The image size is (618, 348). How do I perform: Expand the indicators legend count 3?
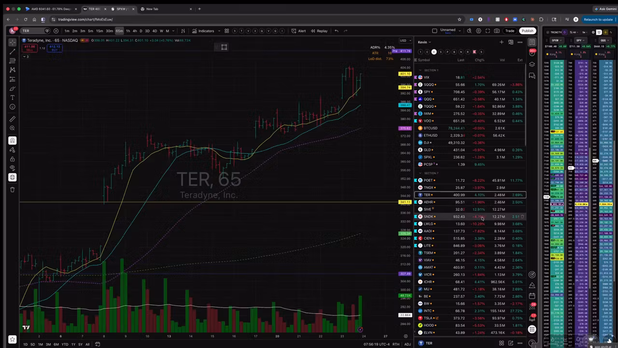pos(26,57)
